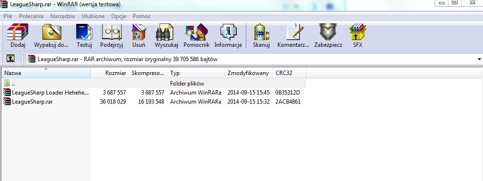Click the 'Folder plików' type cell
The image size is (483, 181).
[187, 84]
